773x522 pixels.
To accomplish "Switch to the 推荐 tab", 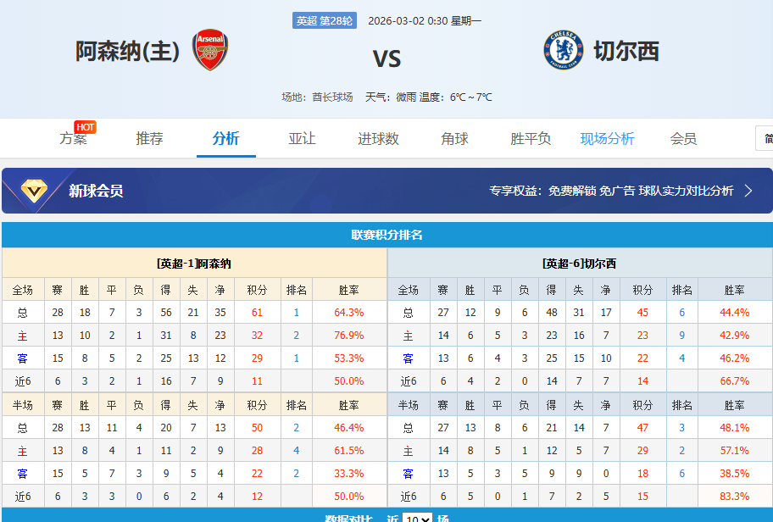I will pyautogui.click(x=149, y=139).
